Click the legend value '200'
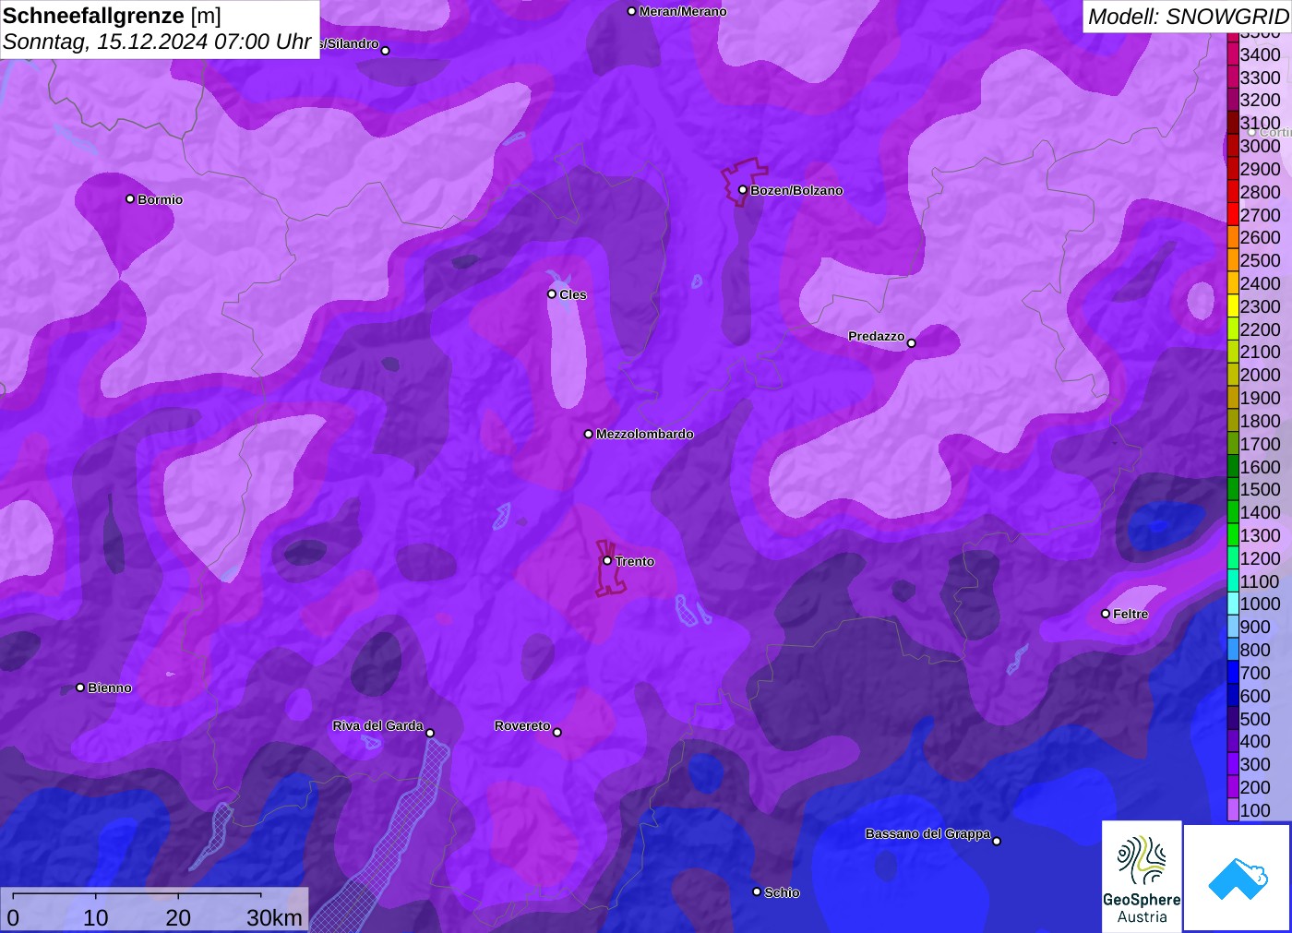The image size is (1292, 933). [1255, 787]
